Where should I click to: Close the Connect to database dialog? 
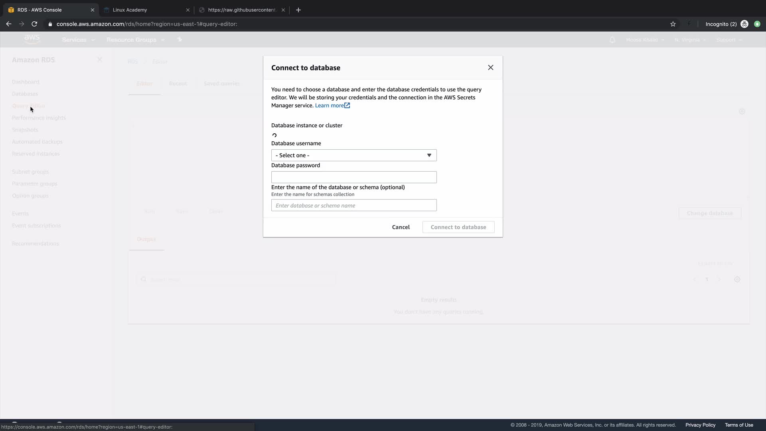[490, 67]
